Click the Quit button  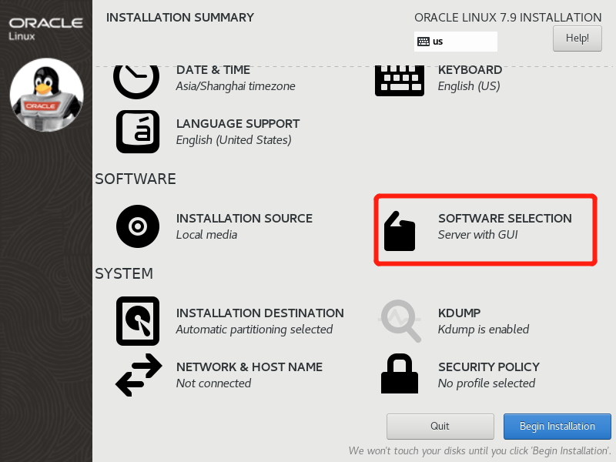click(x=440, y=427)
